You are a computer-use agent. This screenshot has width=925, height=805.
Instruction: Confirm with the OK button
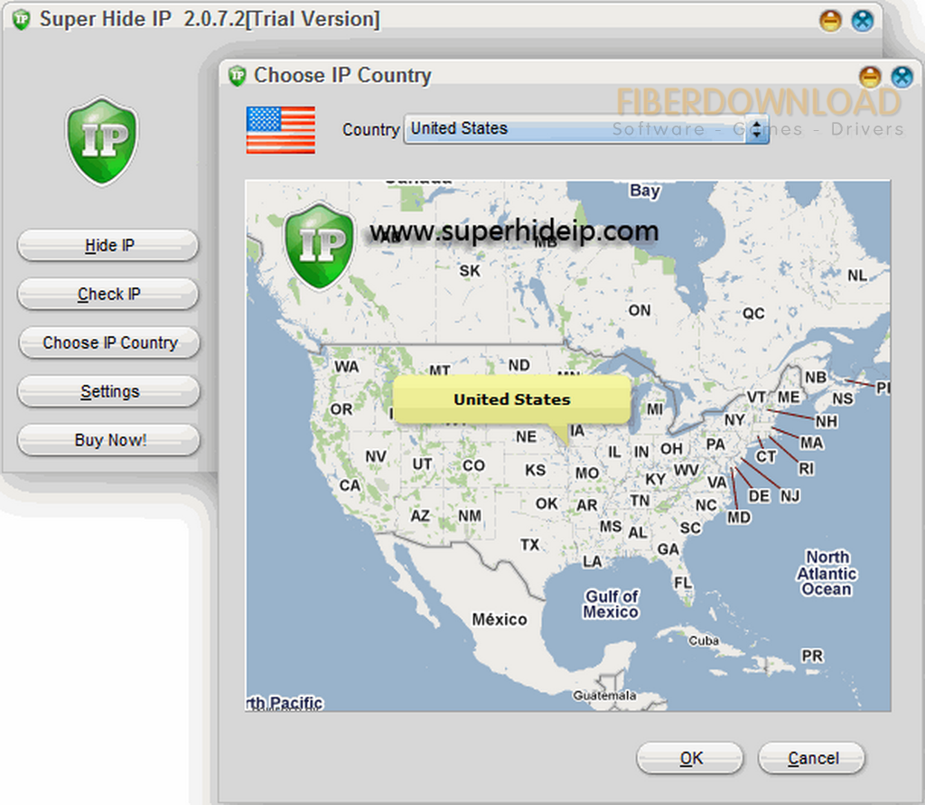[689, 758]
